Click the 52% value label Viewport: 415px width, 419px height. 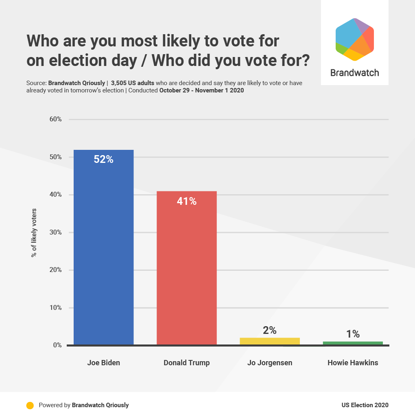pos(103,159)
